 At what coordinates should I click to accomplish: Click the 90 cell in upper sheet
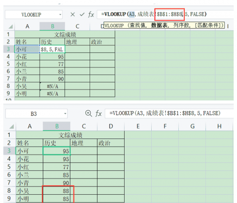pos(52,78)
